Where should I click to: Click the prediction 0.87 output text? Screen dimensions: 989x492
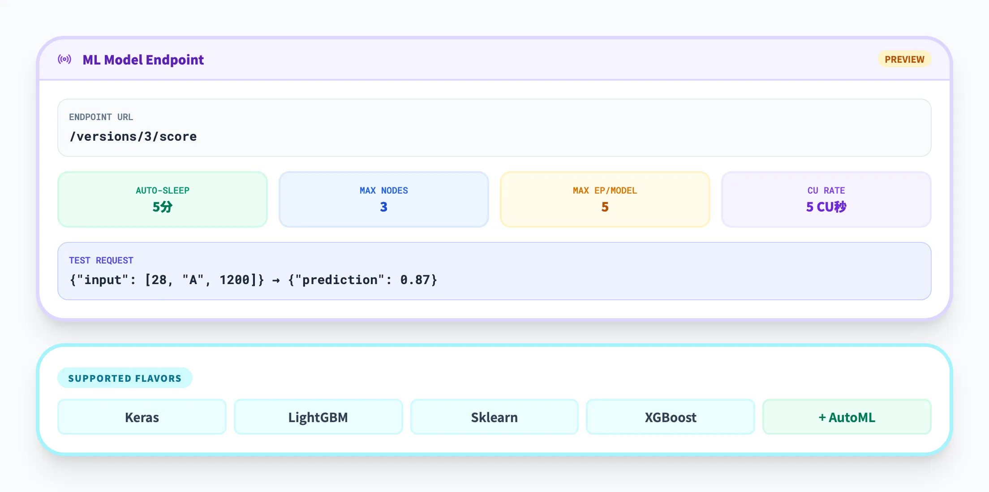[x=362, y=280]
